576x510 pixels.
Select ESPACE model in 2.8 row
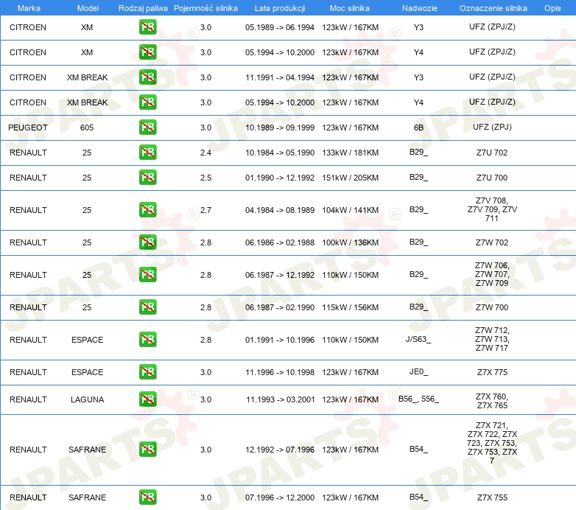(88, 340)
